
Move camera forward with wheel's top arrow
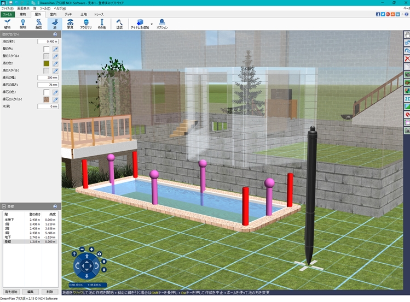pos(87,256)
